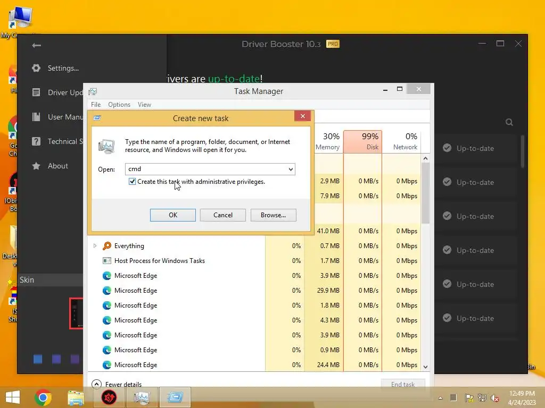Image resolution: width=545 pixels, height=408 pixels.
Task: Open the File menu in Task Manager
Action: pyautogui.click(x=96, y=105)
